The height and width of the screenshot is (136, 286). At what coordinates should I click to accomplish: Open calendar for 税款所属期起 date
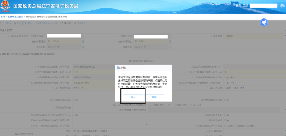[83, 42]
